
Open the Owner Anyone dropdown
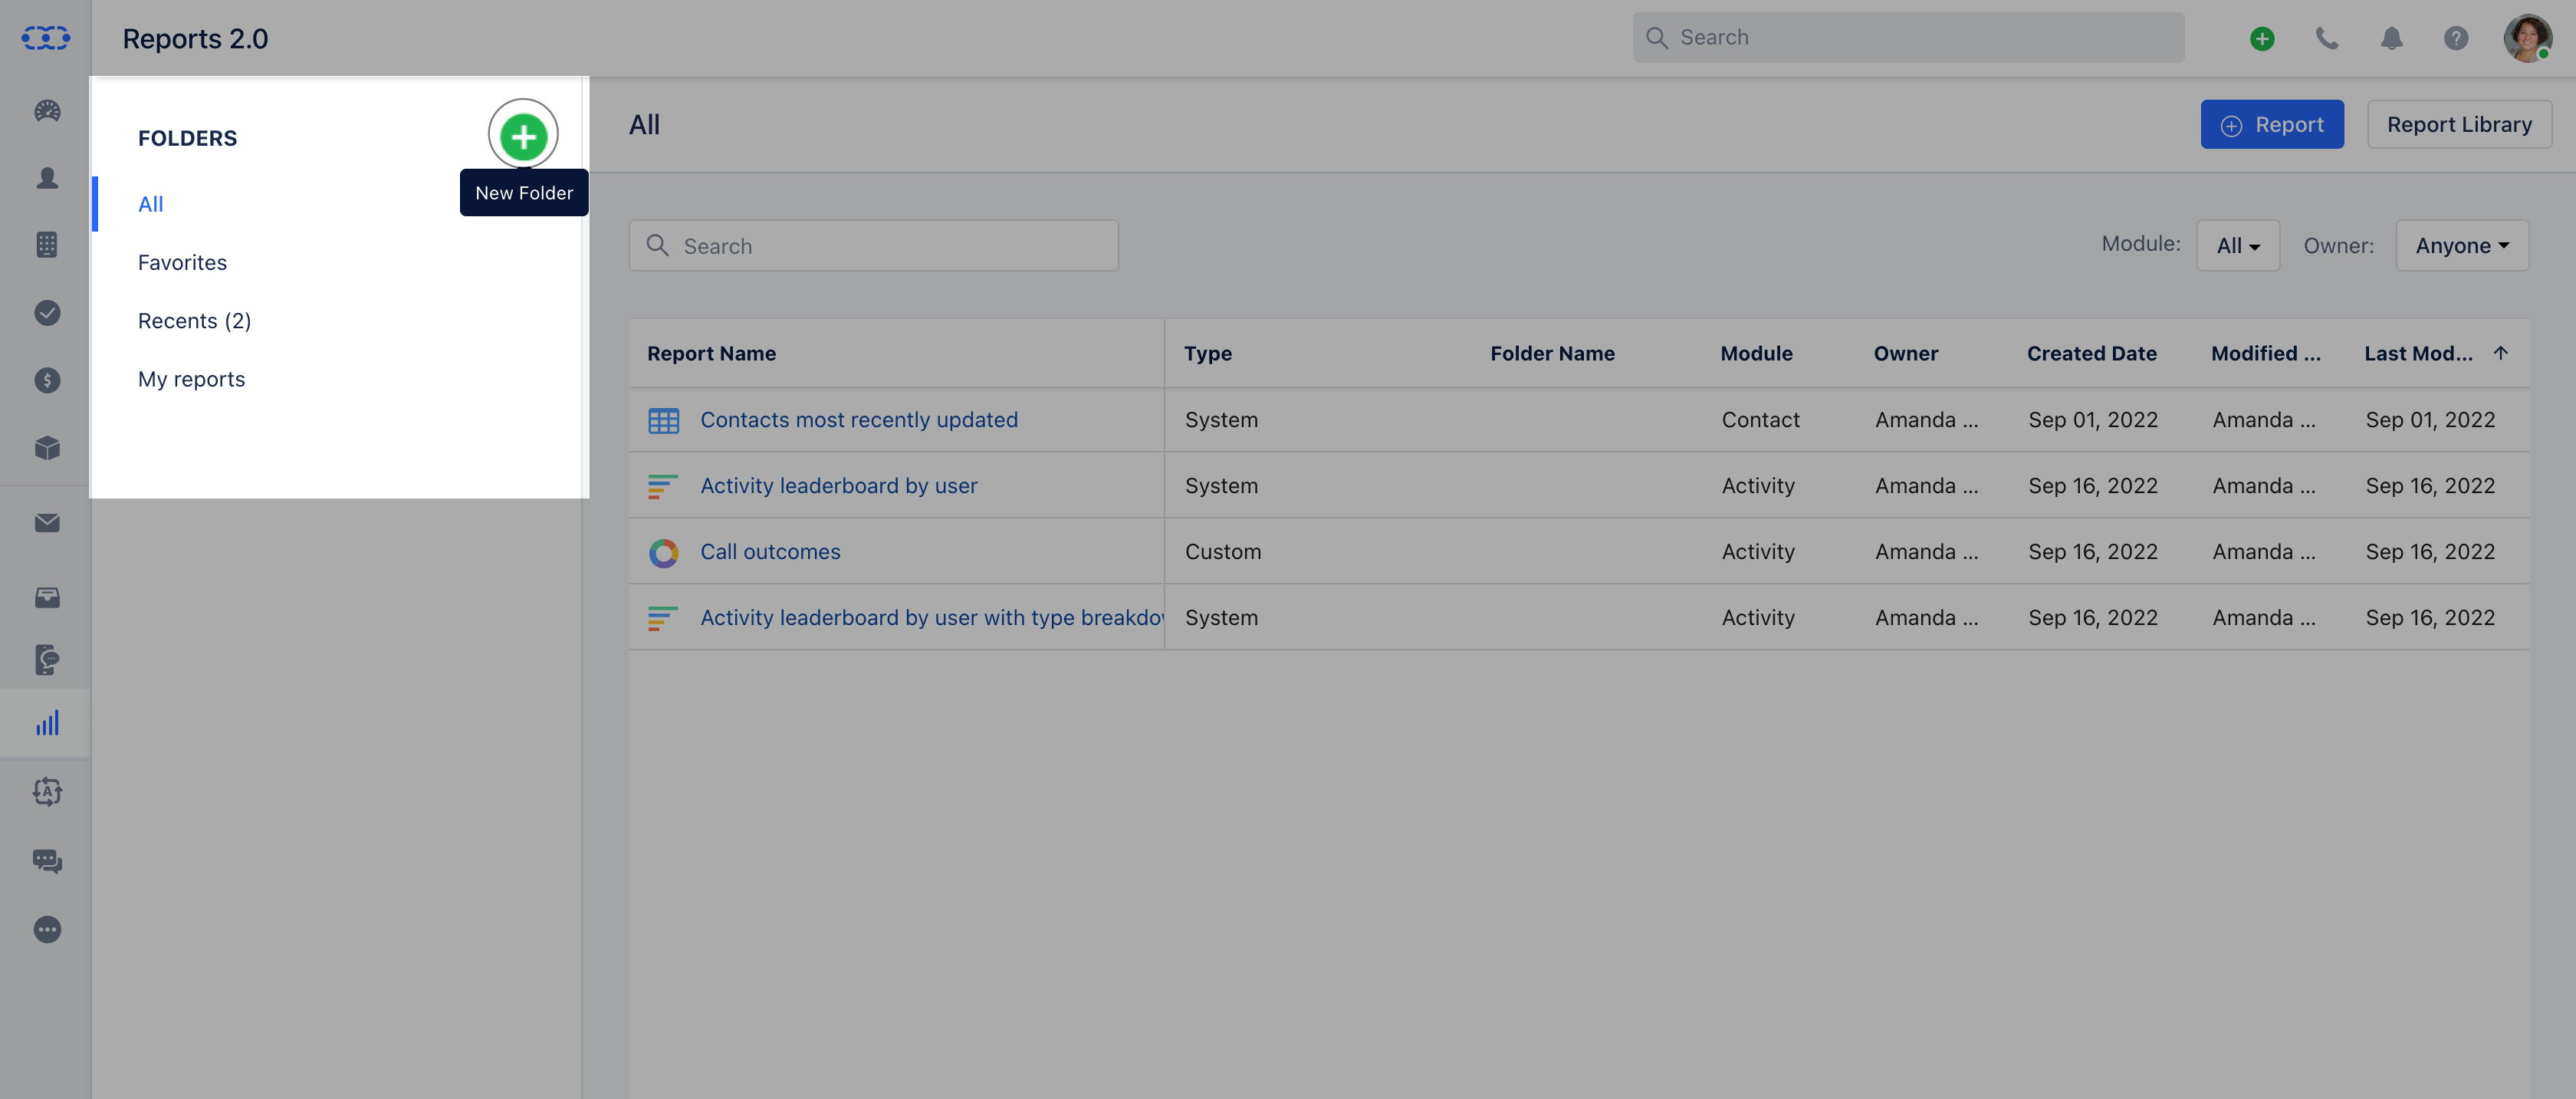tap(2462, 246)
